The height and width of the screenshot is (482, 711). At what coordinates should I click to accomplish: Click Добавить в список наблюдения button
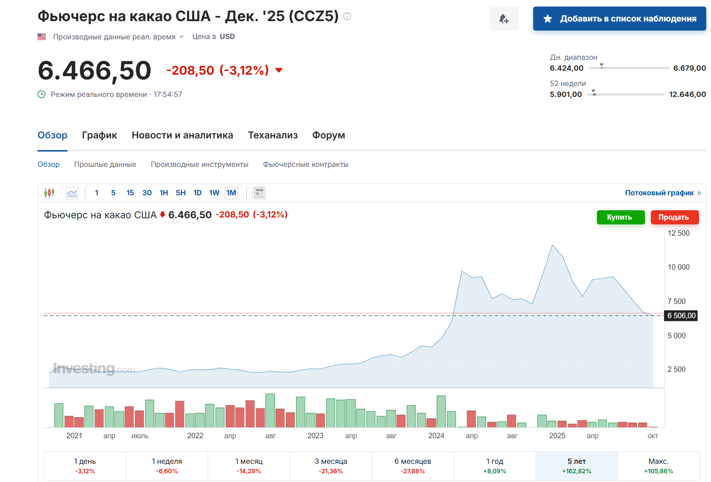pyautogui.click(x=619, y=19)
